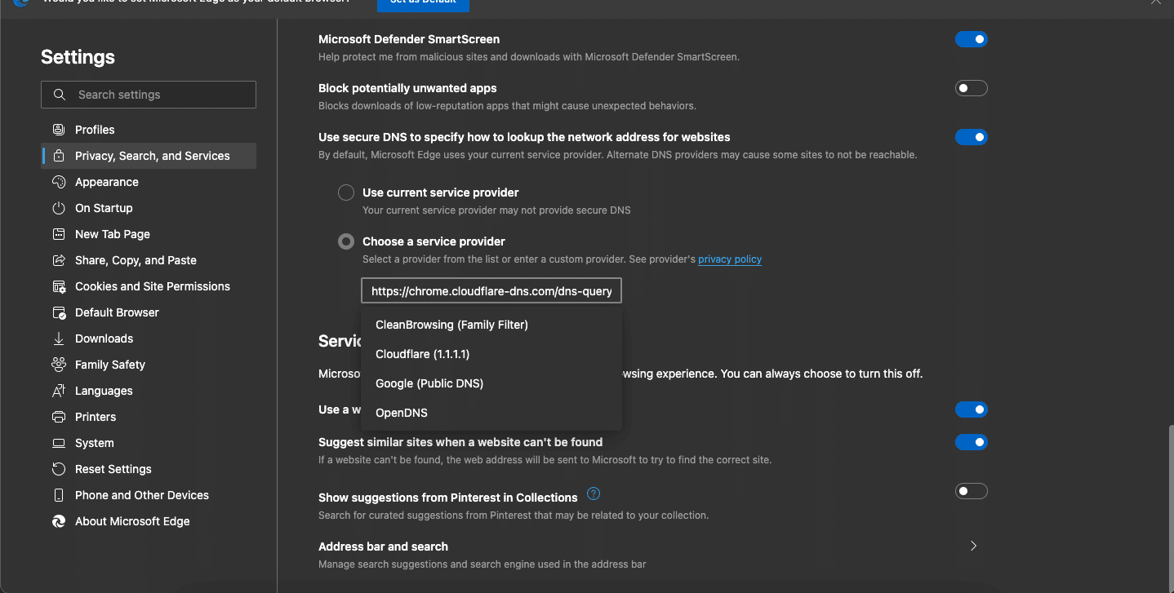This screenshot has height=593, width=1174.
Task: Select Use current service provider radio
Action: pyautogui.click(x=346, y=193)
